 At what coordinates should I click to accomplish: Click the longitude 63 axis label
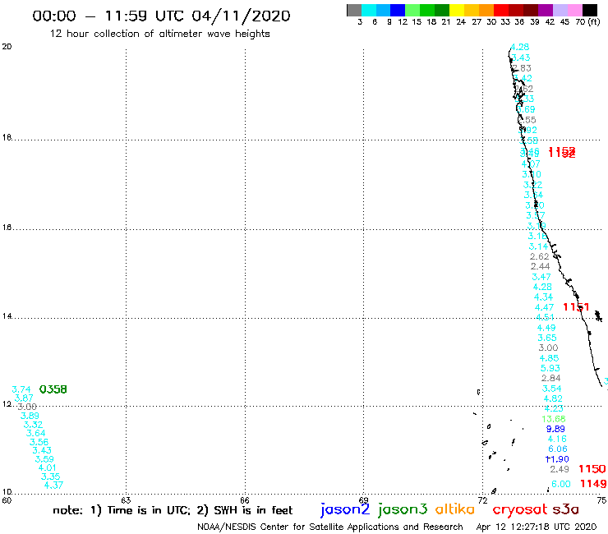pos(126,500)
